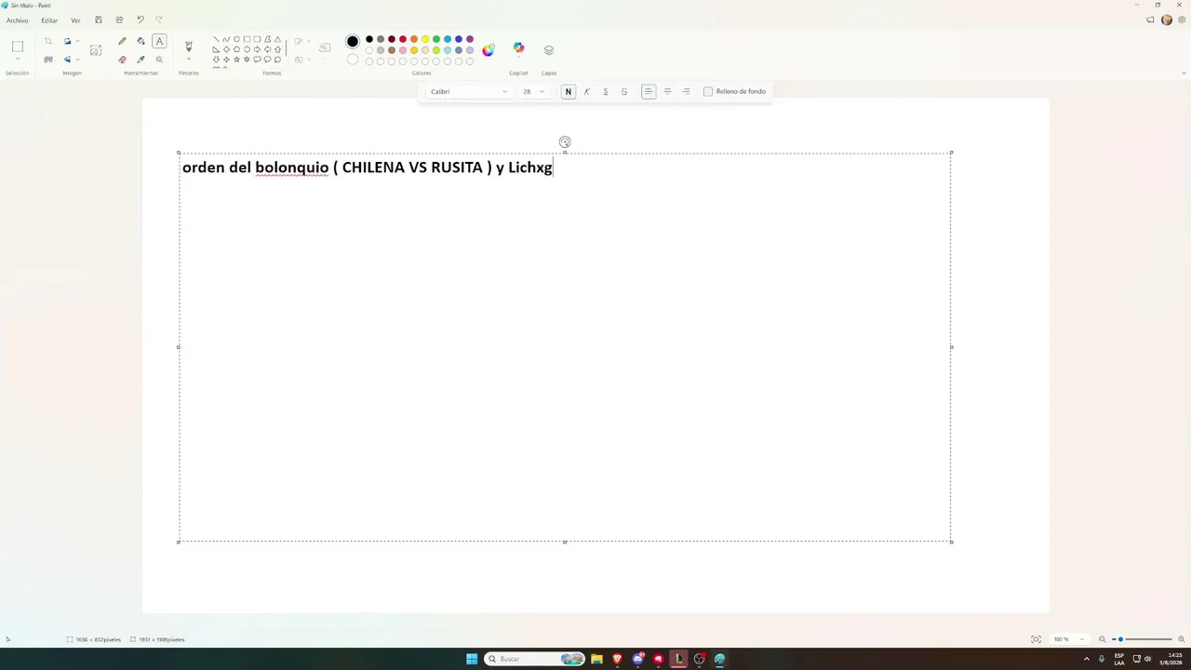This screenshot has height=670, width=1191.
Task: Open the Calibri font dropdown
Action: [469, 91]
